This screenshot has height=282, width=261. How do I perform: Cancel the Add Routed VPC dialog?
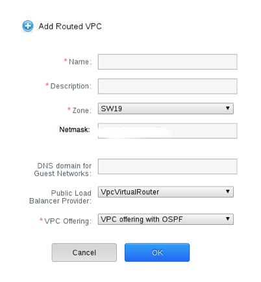coord(84,253)
